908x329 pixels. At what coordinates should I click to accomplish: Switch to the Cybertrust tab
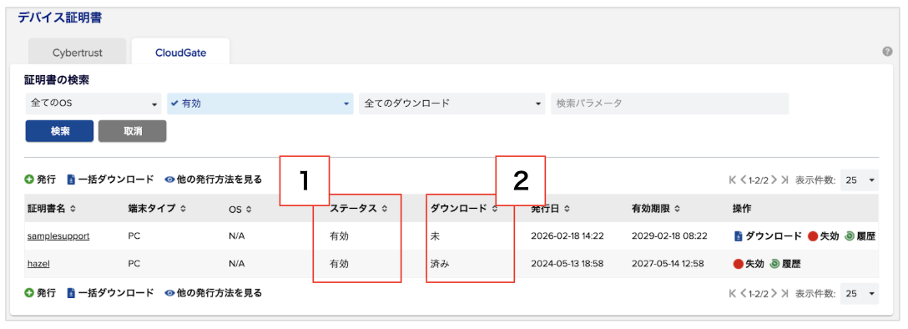coord(77,53)
